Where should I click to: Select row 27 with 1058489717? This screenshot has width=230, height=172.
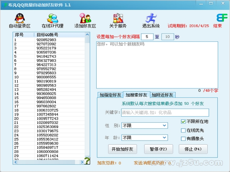tap(49, 148)
